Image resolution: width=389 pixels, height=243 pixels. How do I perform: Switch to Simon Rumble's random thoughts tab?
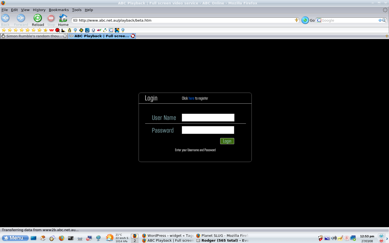click(34, 36)
